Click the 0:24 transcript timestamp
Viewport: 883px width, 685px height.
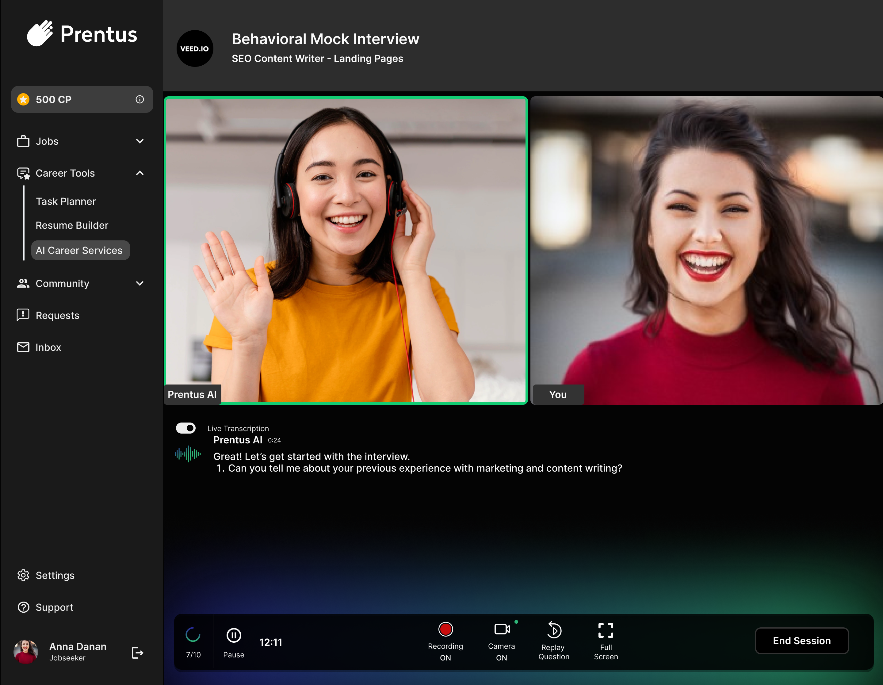tap(274, 440)
